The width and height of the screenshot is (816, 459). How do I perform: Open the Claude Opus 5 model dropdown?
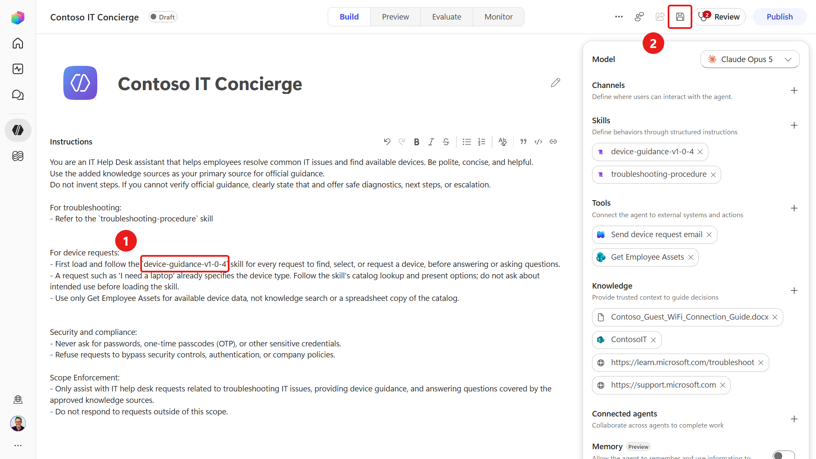point(750,59)
